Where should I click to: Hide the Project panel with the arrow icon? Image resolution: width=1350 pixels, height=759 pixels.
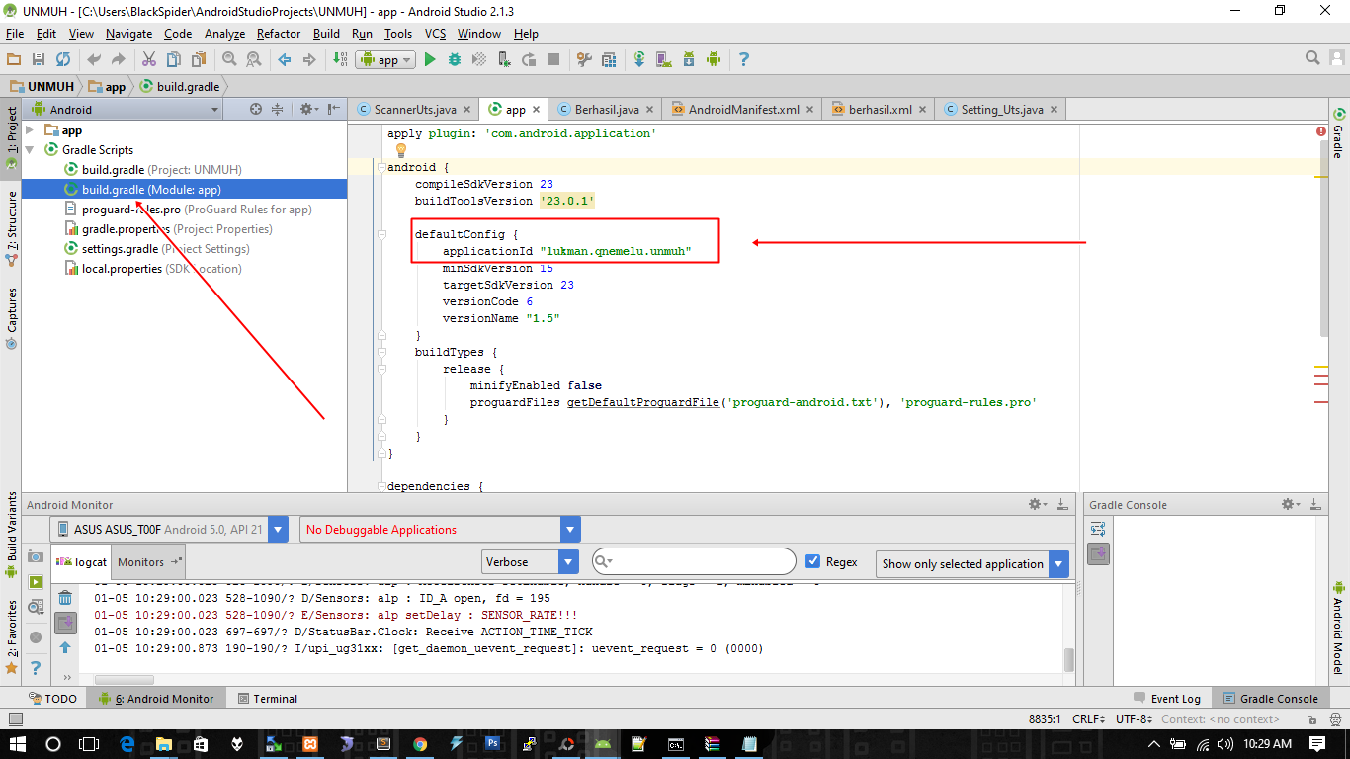(x=334, y=109)
